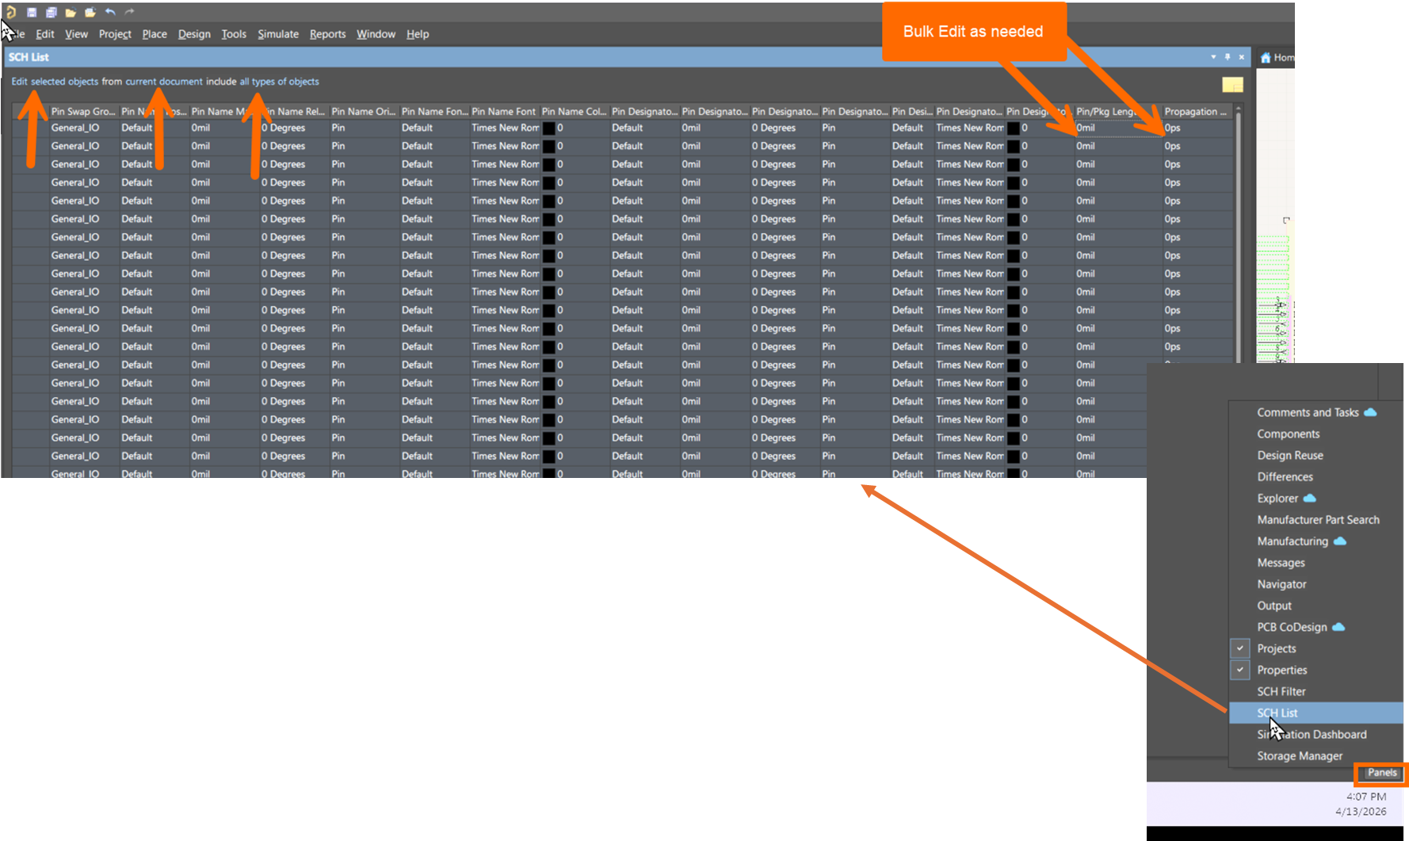Select SCH List in the Panels menu
The height and width of the screenshot is (841, 1409).
click(x=1315, y=713)
